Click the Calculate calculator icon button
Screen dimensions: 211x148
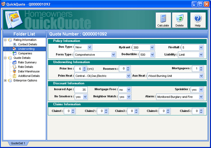(x=163, y=20)
